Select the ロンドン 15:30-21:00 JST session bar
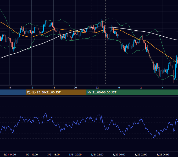178x157 pixels. click(x=55, y=92)
